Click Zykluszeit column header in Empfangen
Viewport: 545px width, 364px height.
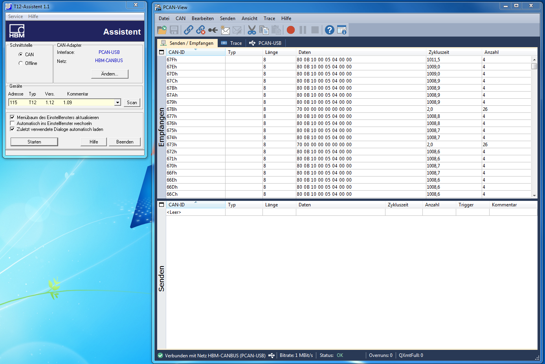click(x=454, y=52)
